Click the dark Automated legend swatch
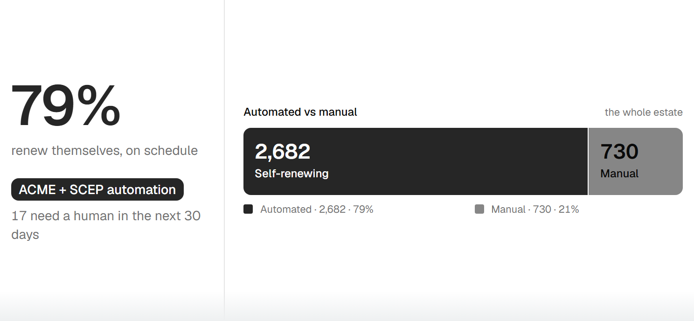Image resolution: width=694 pixels, height=321 pixels. coord(248,209)
